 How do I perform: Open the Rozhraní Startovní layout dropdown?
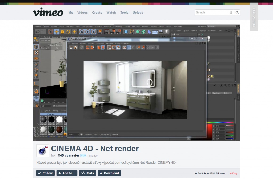(x=222, y=26)
